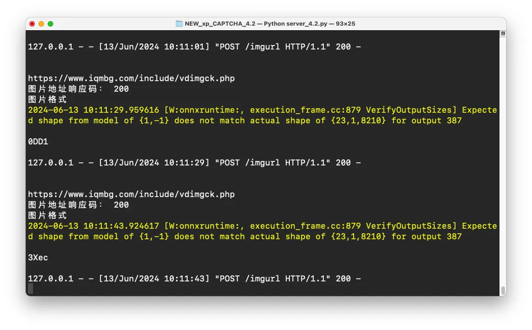Click the first 图片格式 line
This screenshot has width=532, height=330.
tap(47, 99)
